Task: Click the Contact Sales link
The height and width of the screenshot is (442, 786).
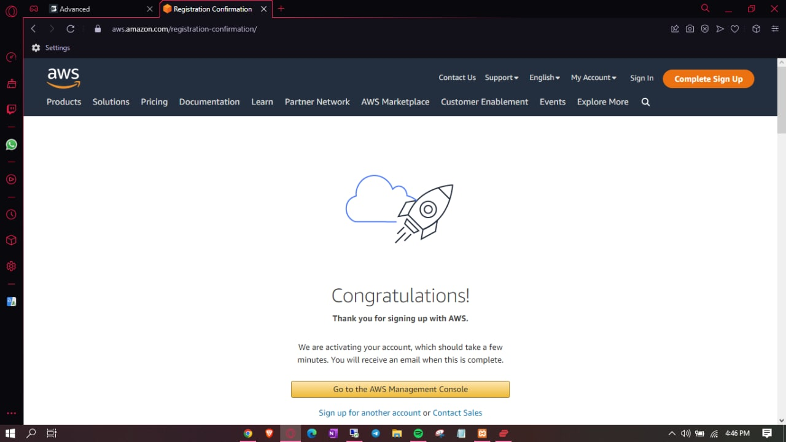Action: 457,413
